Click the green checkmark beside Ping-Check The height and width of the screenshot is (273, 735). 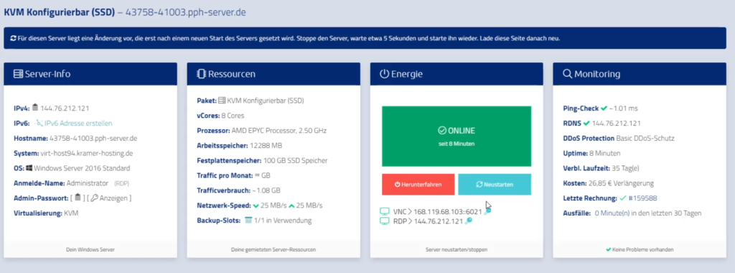(x=604, y=108)
